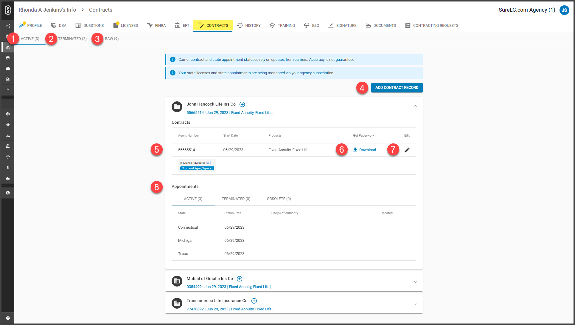
Task: Open the scanner sidebar icon
Action: pyautogui.click(x=8, y=178)
